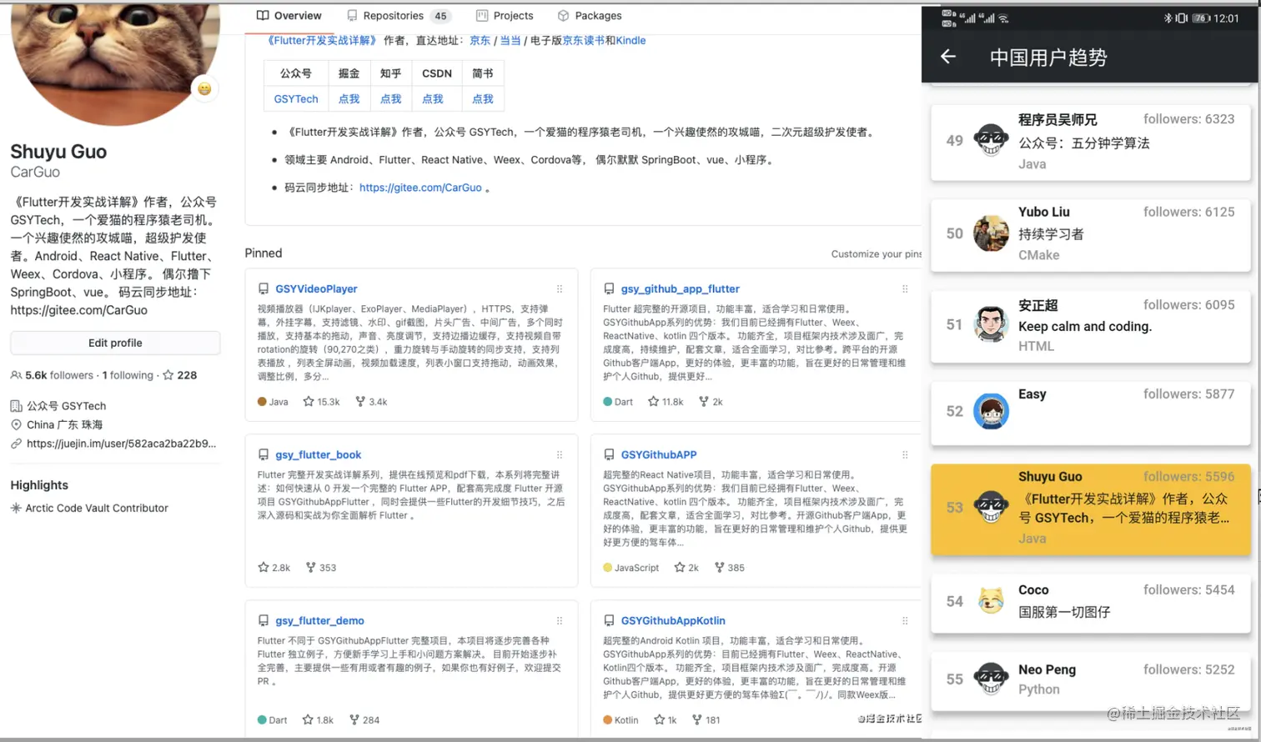The width and height of the screenshot is (1261, 742).
Task: Click the 181 forks on GSYGithubAppKotlin
Action: point(706,720)
